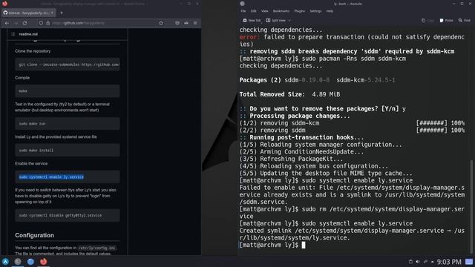Open the blue file manager taskbar icon
This screenshot has width=475, height=267.
click(x=30, y=262)
